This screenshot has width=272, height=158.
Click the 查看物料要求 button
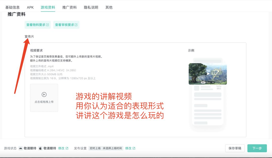point(38,25)
